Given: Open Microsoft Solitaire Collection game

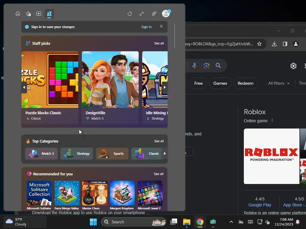Looking at the screenshot, I should pyautogui.click(x=39, y=195).
